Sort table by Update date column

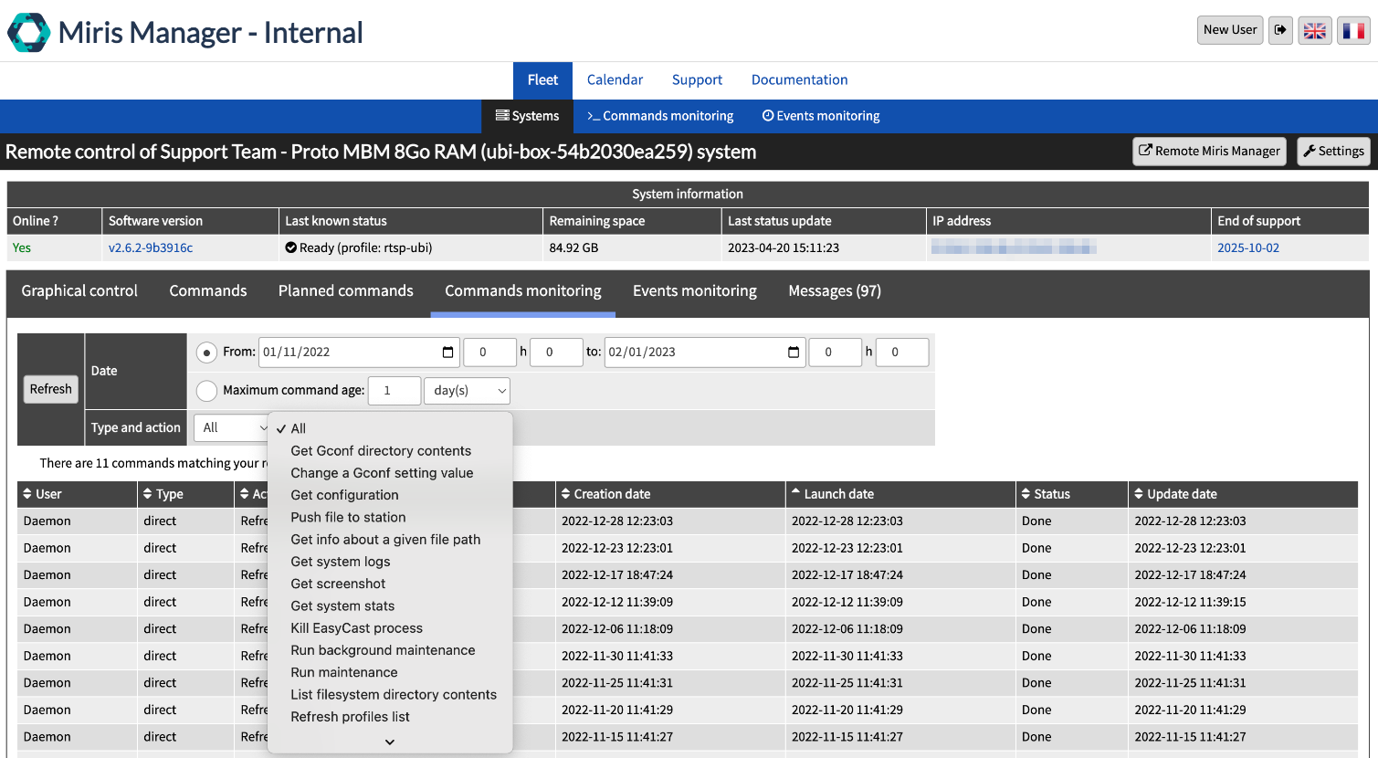(1243, 494)
